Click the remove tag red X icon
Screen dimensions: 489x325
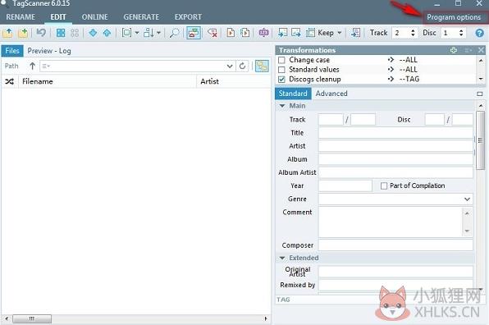(x=213, y=33)
